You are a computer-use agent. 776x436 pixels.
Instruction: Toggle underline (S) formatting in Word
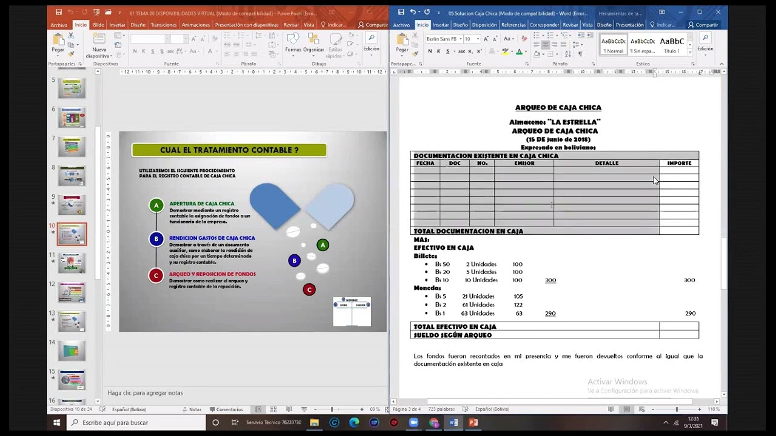(448, 51)
